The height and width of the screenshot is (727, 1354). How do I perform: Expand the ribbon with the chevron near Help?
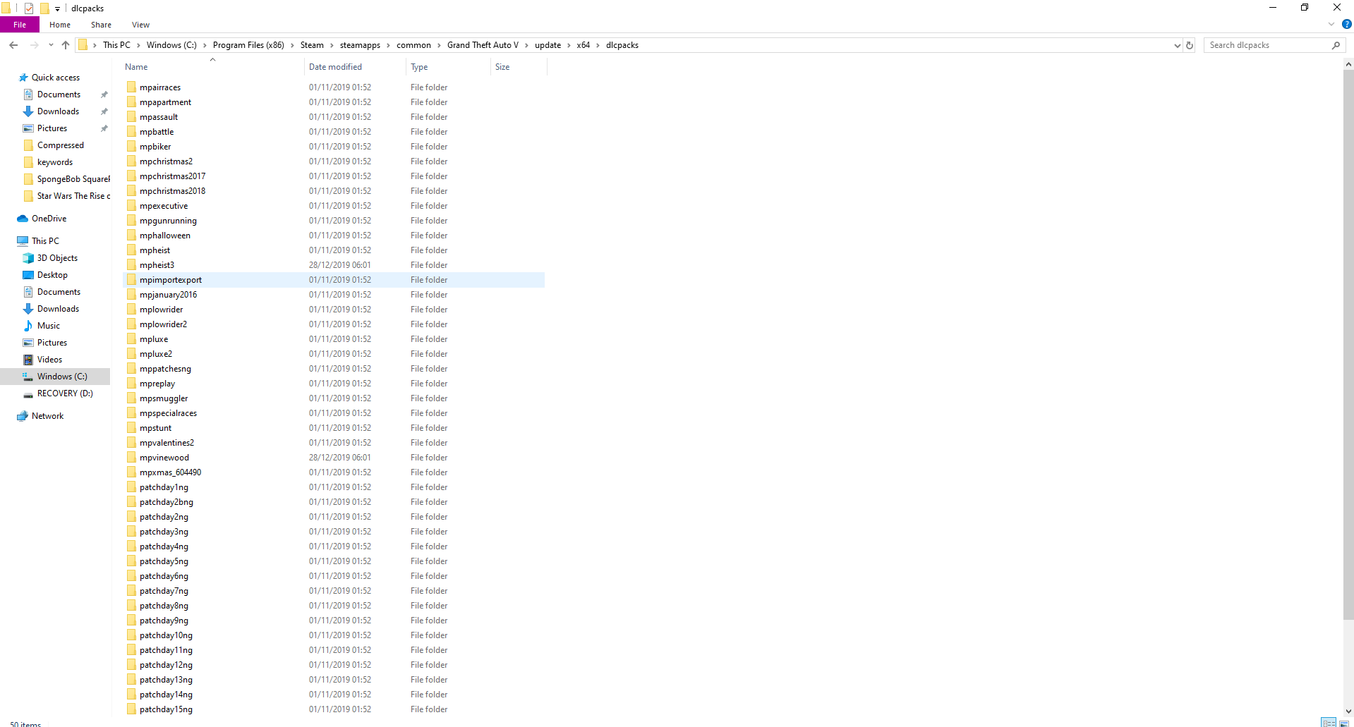click(x=1331, y=23)
